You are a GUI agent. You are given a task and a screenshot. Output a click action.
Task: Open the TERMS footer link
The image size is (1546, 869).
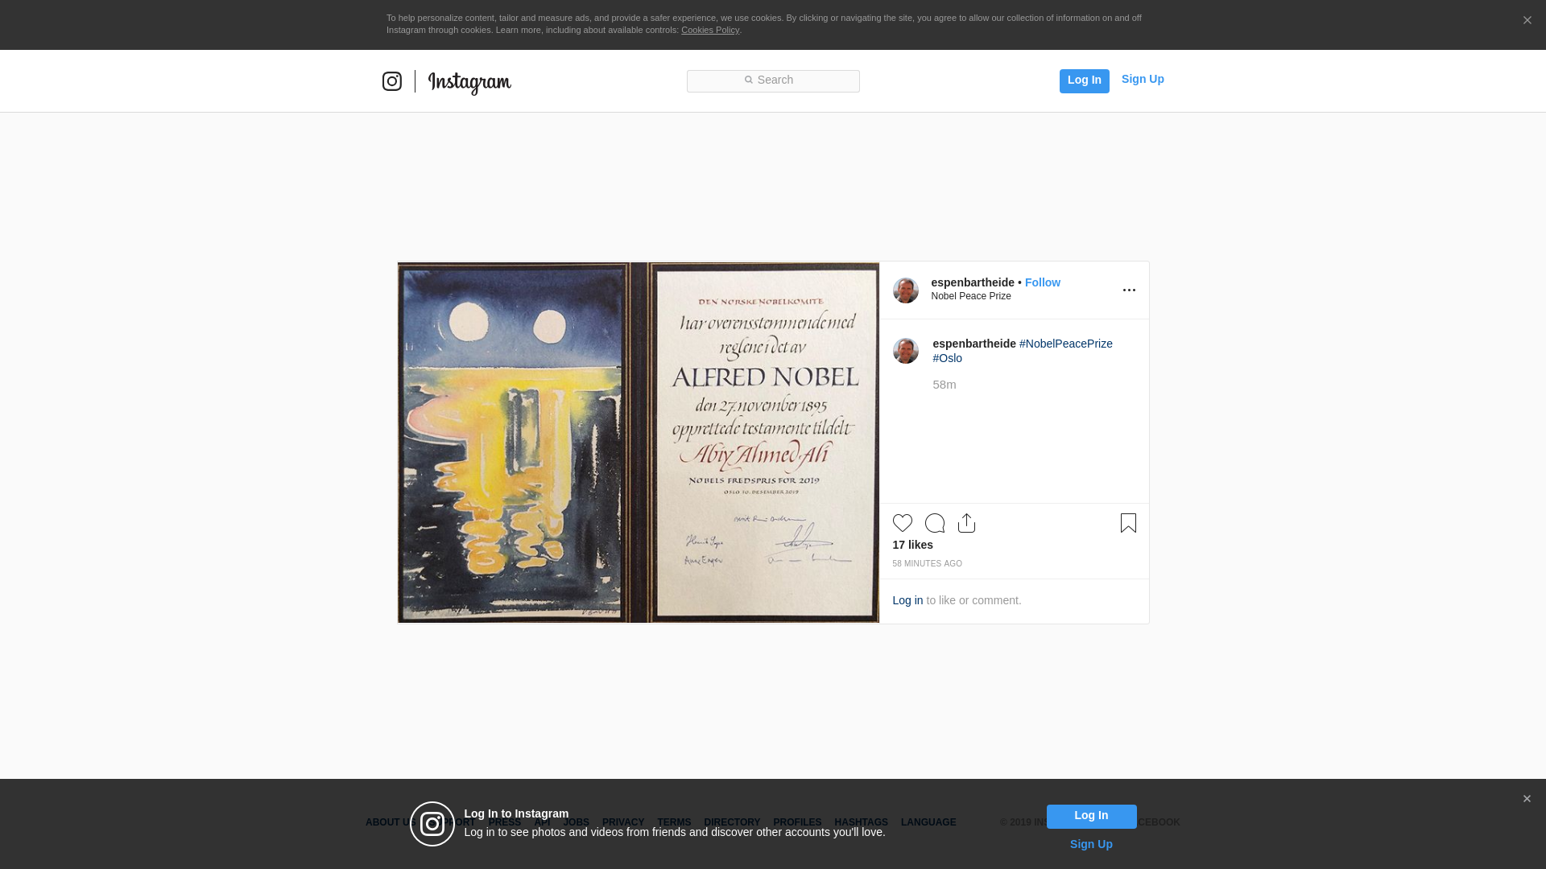pos(674,822)
